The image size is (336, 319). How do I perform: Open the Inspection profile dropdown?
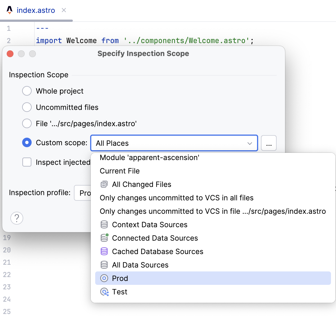[83, 193]
